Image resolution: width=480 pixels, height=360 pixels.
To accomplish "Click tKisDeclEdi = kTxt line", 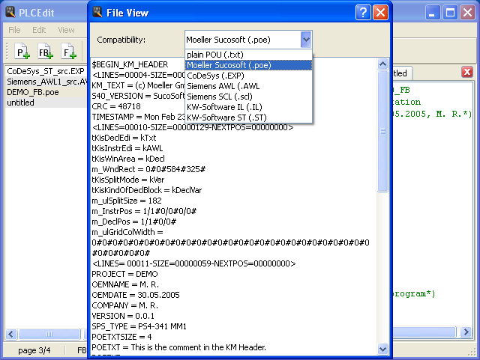I will click(x=124, y=138).
